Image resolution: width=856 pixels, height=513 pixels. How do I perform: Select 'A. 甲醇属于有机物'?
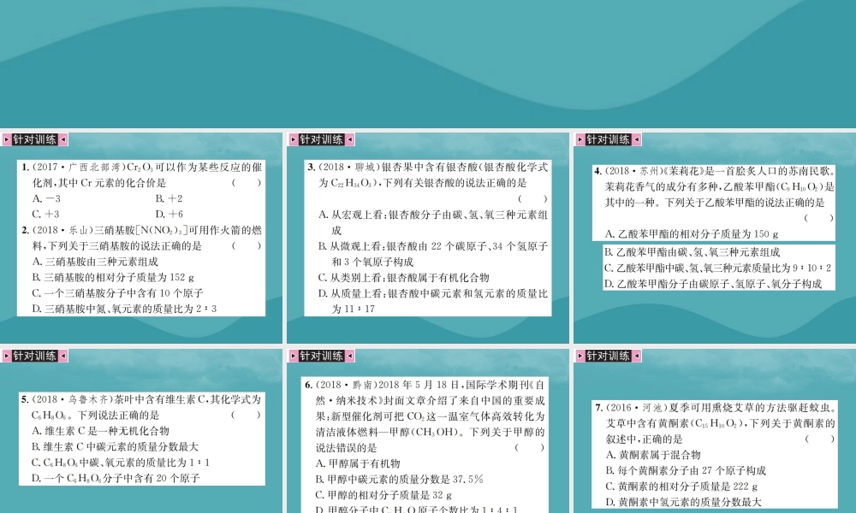[x=358, y=464]
